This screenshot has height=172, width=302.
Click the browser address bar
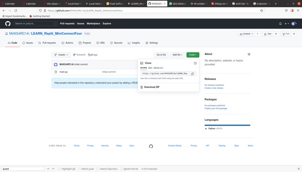[151, 10]
